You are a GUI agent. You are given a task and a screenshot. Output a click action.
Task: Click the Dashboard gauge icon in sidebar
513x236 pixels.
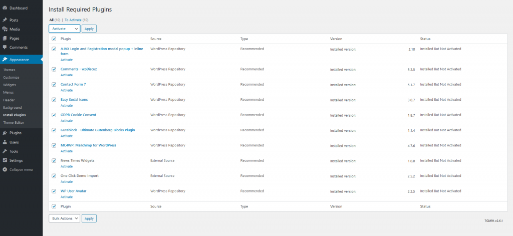coord(5,8)
